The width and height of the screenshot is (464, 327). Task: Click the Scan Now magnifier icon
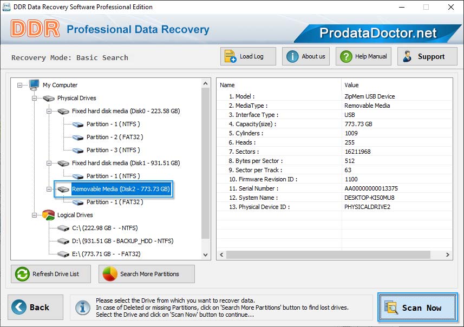pyautogui.click(x=391, y=307)
